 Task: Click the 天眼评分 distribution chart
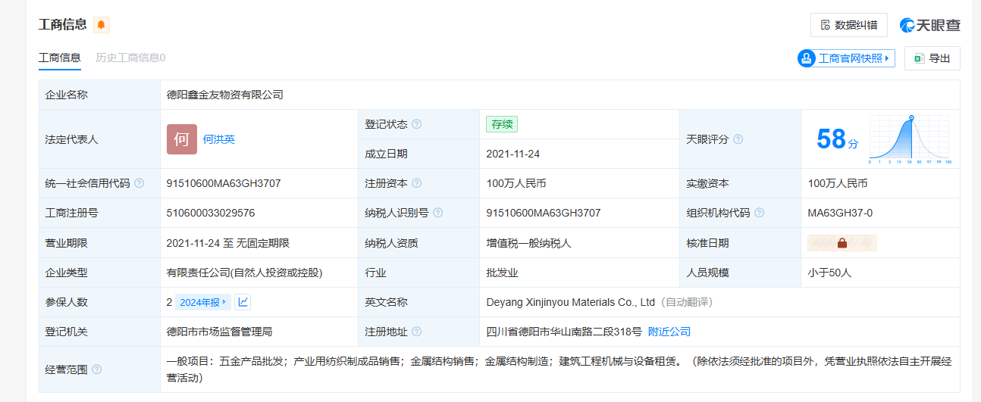(x=910, y=139)
